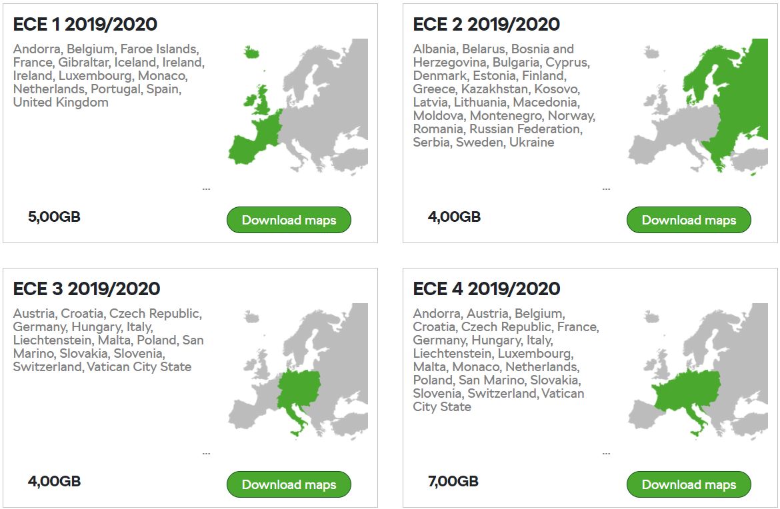Image resolution: width=780 pixels, height=509 pixels.
Task: Click the ECE 2 country list starting with Albania
Action: tap(503, 95)
